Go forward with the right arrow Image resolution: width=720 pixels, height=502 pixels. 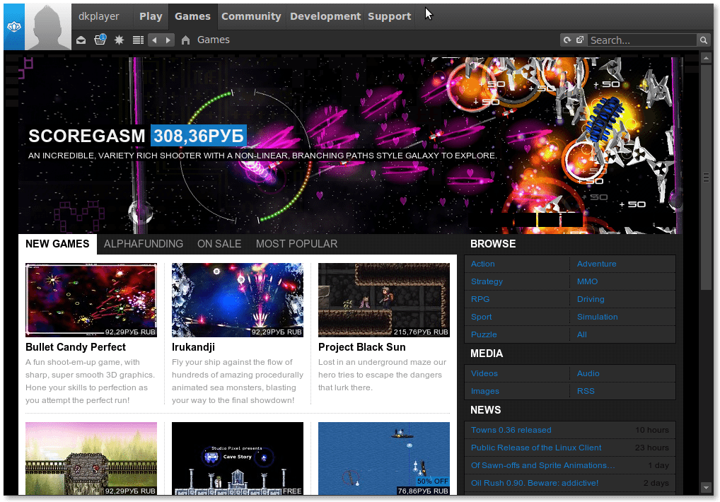click(168, 40)
